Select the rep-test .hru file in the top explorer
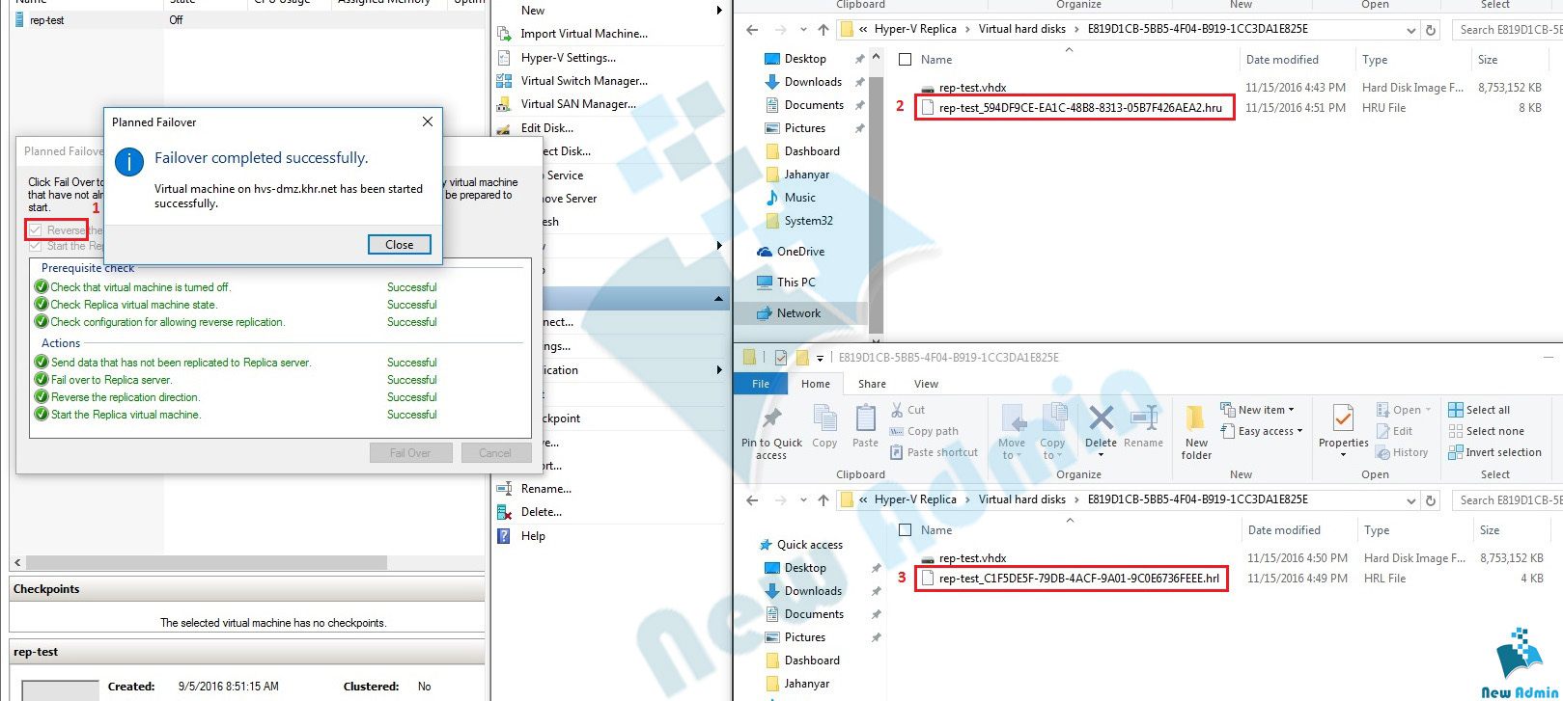 (x=1079, y=108)
